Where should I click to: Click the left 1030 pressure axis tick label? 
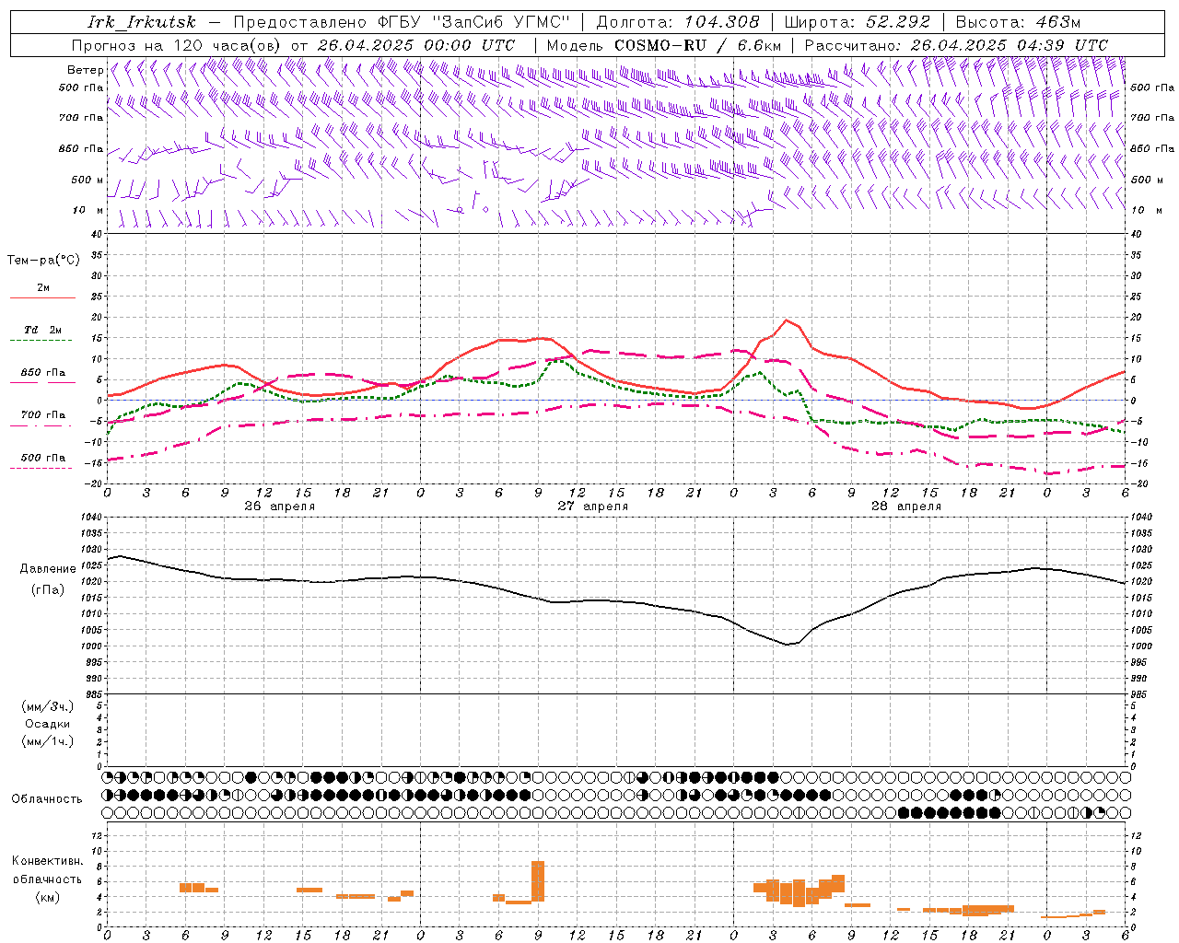pos(90,550)
